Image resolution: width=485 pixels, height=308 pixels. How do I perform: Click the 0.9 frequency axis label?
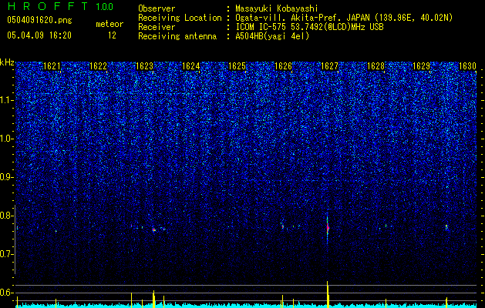coord(7,177)
